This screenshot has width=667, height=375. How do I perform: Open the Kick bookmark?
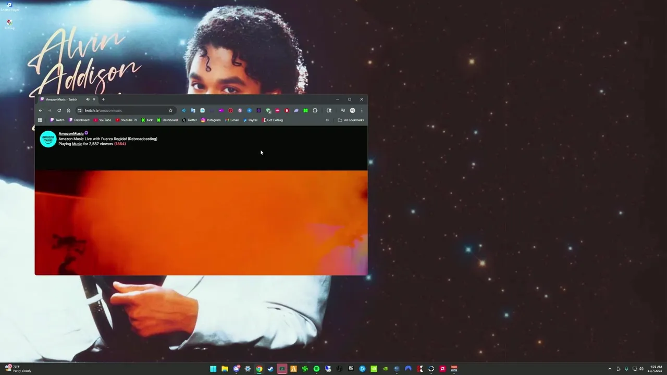click(147, 120)
